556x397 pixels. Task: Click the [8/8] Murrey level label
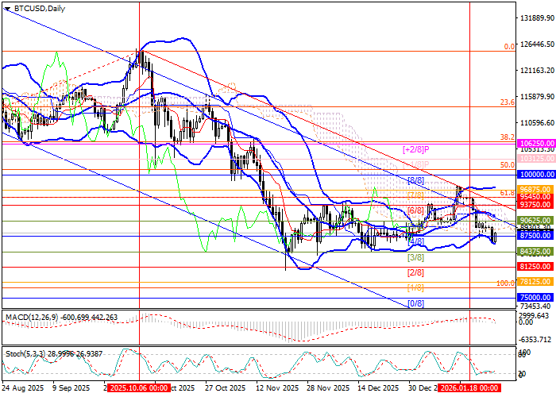tap(415, 181)
